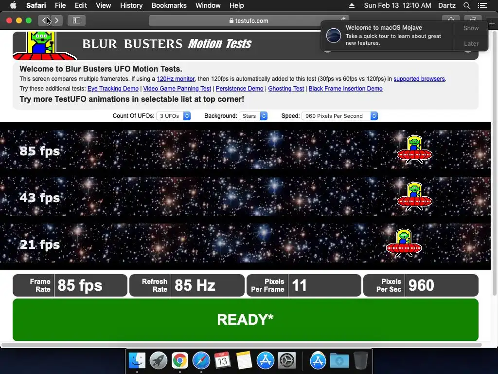498x374 pixels.
Task: Click the Refresh Rate 85 Hz readout
Action: 187,285
